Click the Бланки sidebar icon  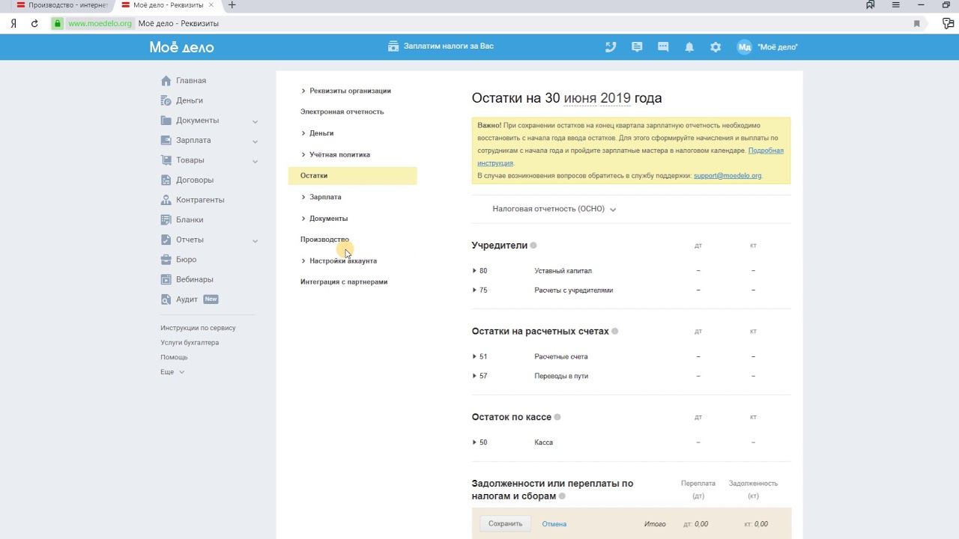(166, 219)
